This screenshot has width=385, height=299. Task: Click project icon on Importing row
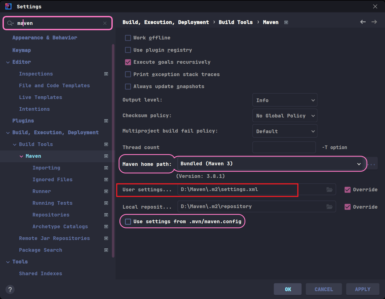click(106, 168)
